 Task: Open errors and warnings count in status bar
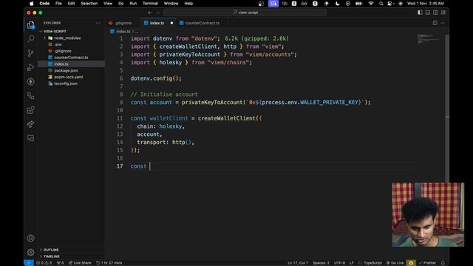44,263
